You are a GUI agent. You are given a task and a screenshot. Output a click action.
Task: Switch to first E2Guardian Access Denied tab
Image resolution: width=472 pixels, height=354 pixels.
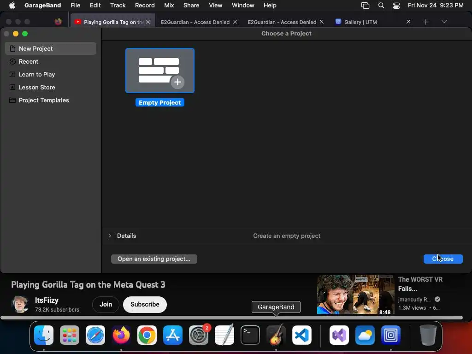point(195,22)
